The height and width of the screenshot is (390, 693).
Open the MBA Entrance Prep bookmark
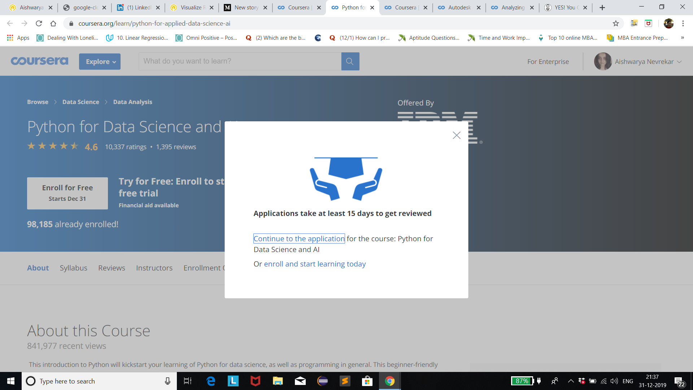pyautogui.click(x=637, y=38)
